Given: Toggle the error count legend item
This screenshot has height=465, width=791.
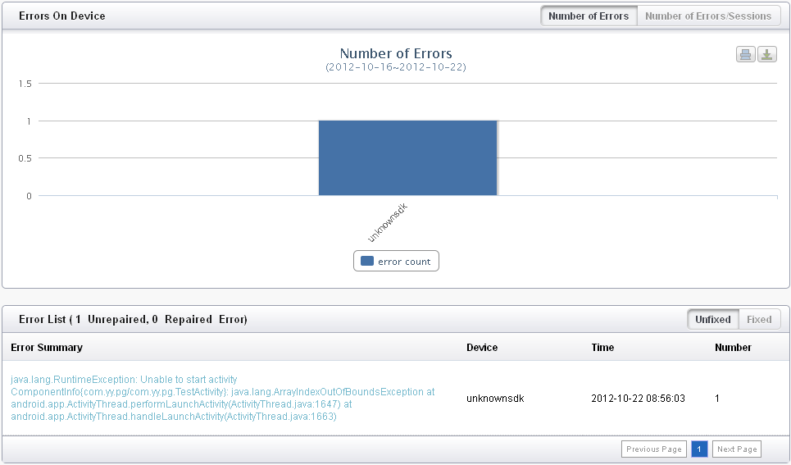Looking at the screenshot, I should tap(396, 261).
